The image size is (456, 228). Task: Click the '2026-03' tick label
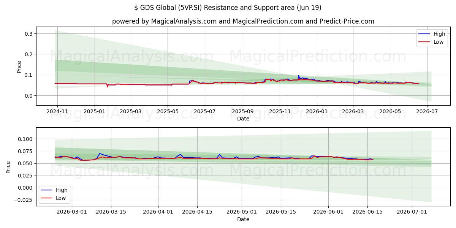[x=353, y=112]
